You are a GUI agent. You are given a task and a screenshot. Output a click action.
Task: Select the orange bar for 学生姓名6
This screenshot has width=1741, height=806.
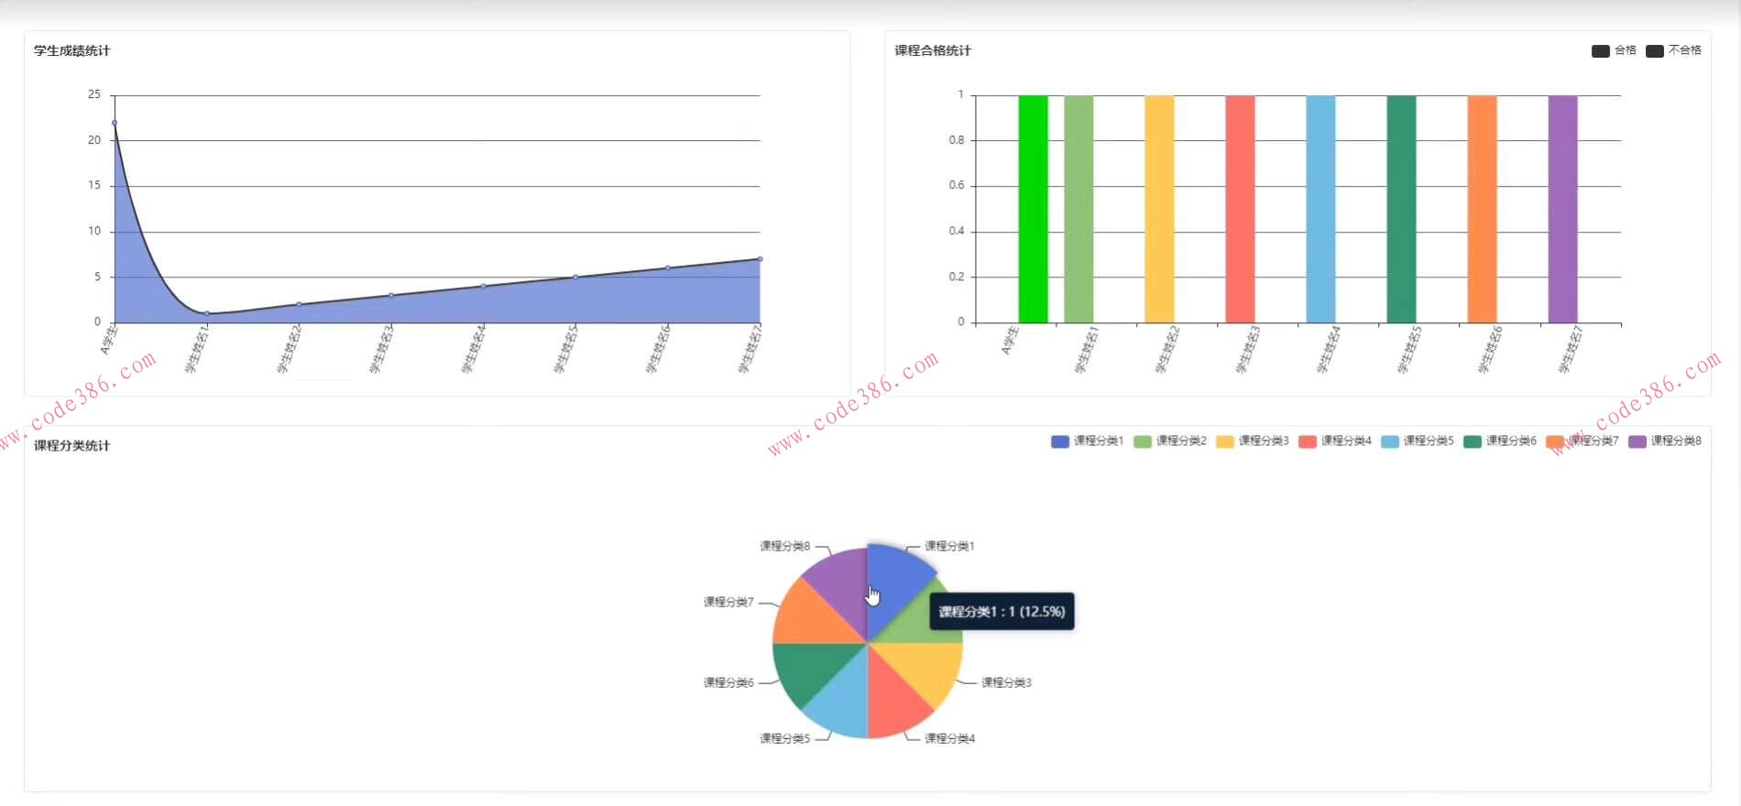1482,209
